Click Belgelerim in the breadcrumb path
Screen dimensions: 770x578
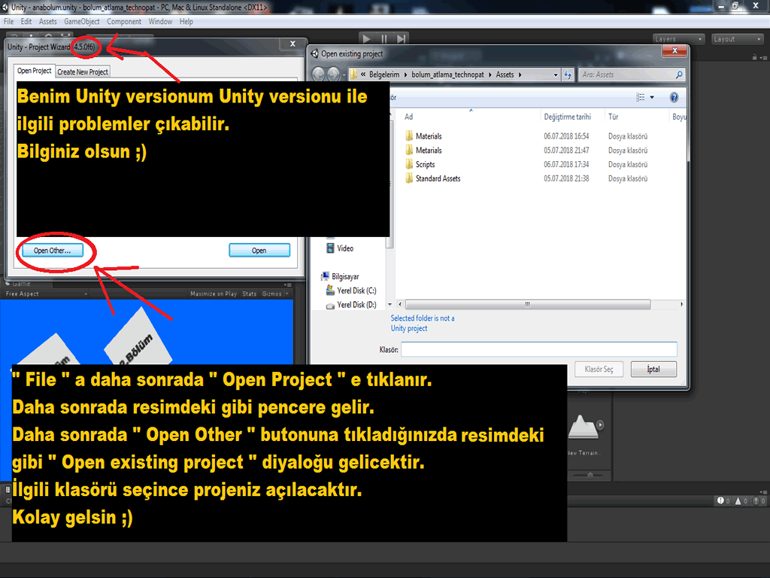point(384,75)
